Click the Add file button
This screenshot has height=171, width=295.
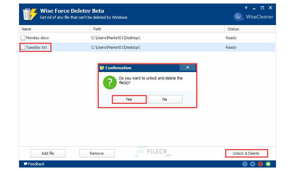tap(48, 153)
